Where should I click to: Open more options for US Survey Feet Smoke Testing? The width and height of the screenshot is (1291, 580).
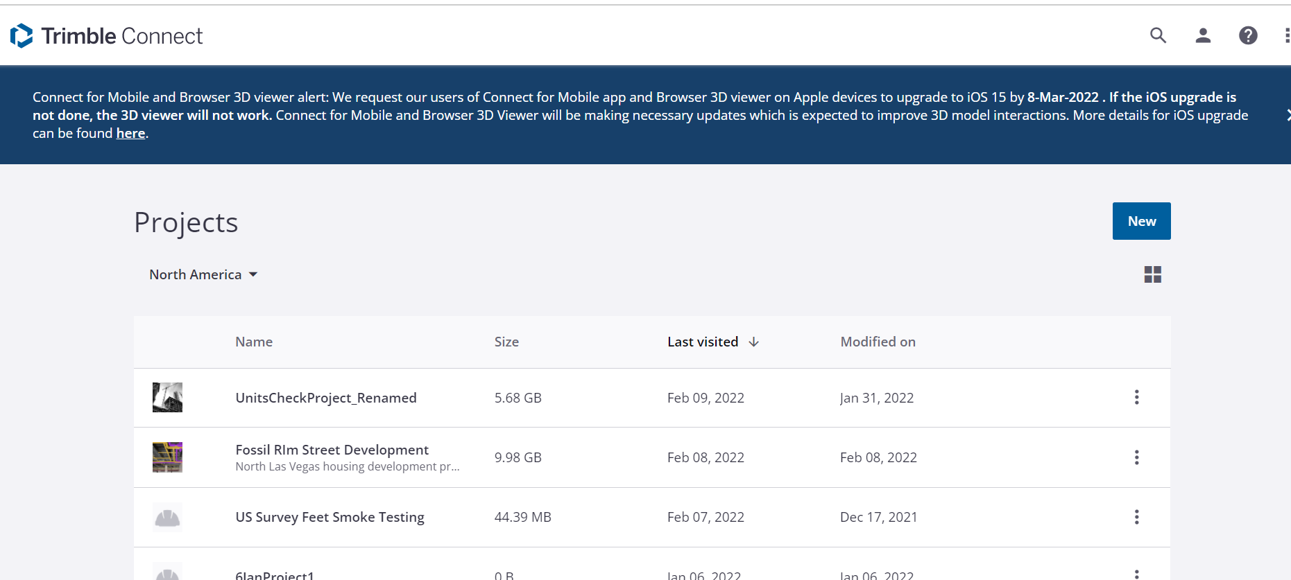tap(1136, 517)
